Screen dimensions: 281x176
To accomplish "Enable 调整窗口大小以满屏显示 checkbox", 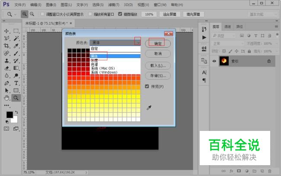I will 42,14.
